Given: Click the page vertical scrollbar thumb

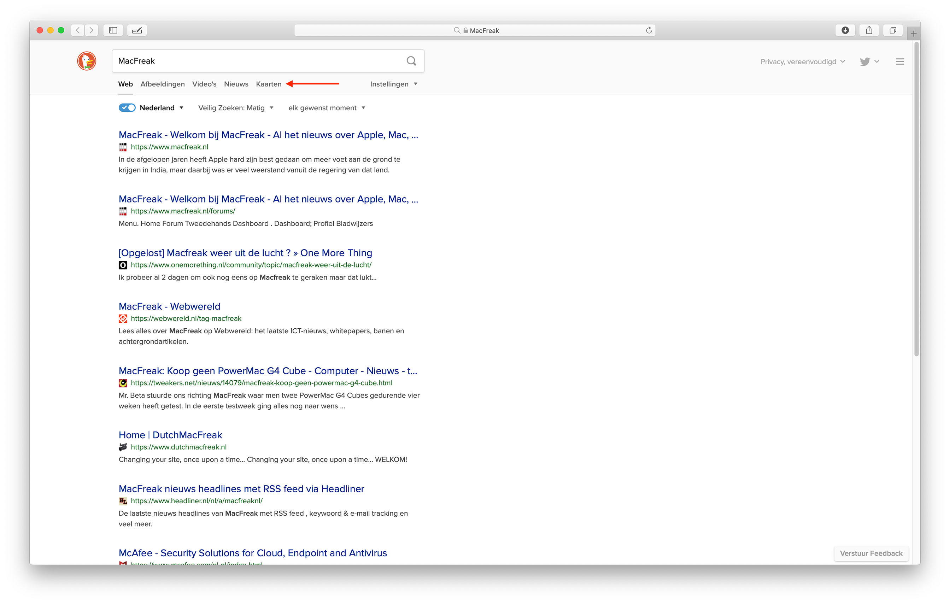Looking at the screenshot, I should [x=916, y=199].
